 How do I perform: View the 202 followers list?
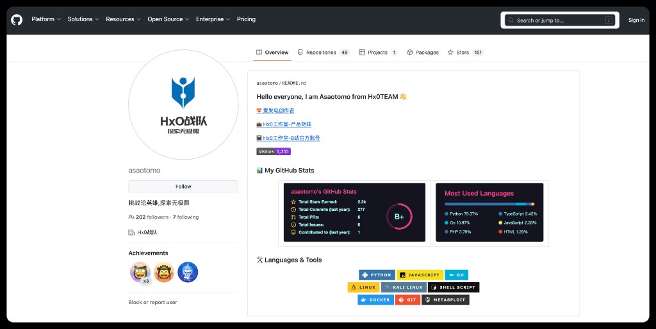(x=152, y=217)
